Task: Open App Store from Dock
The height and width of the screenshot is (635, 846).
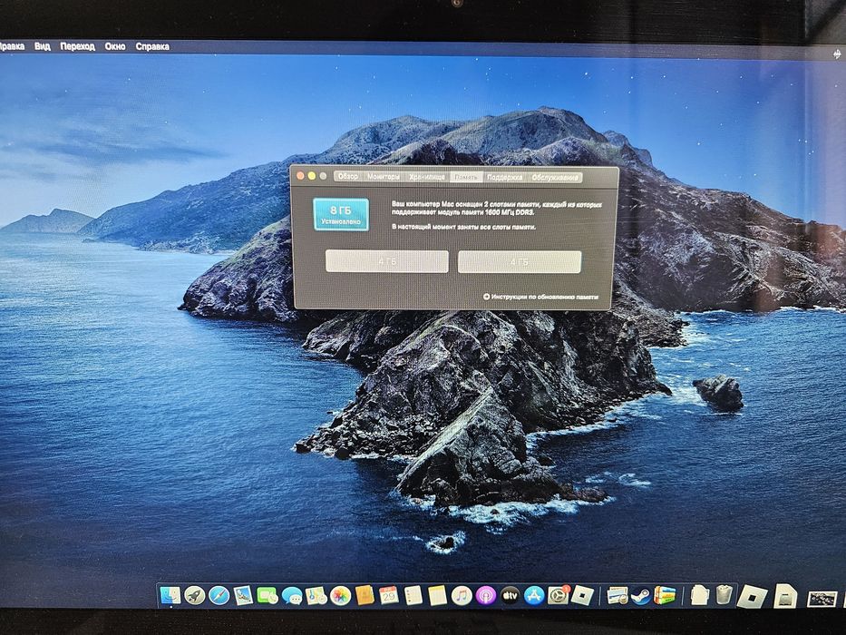Action: tap(534, 596)
